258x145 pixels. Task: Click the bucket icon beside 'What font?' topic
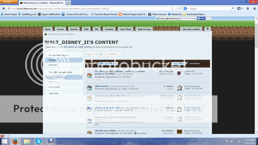tap(89, 88)
